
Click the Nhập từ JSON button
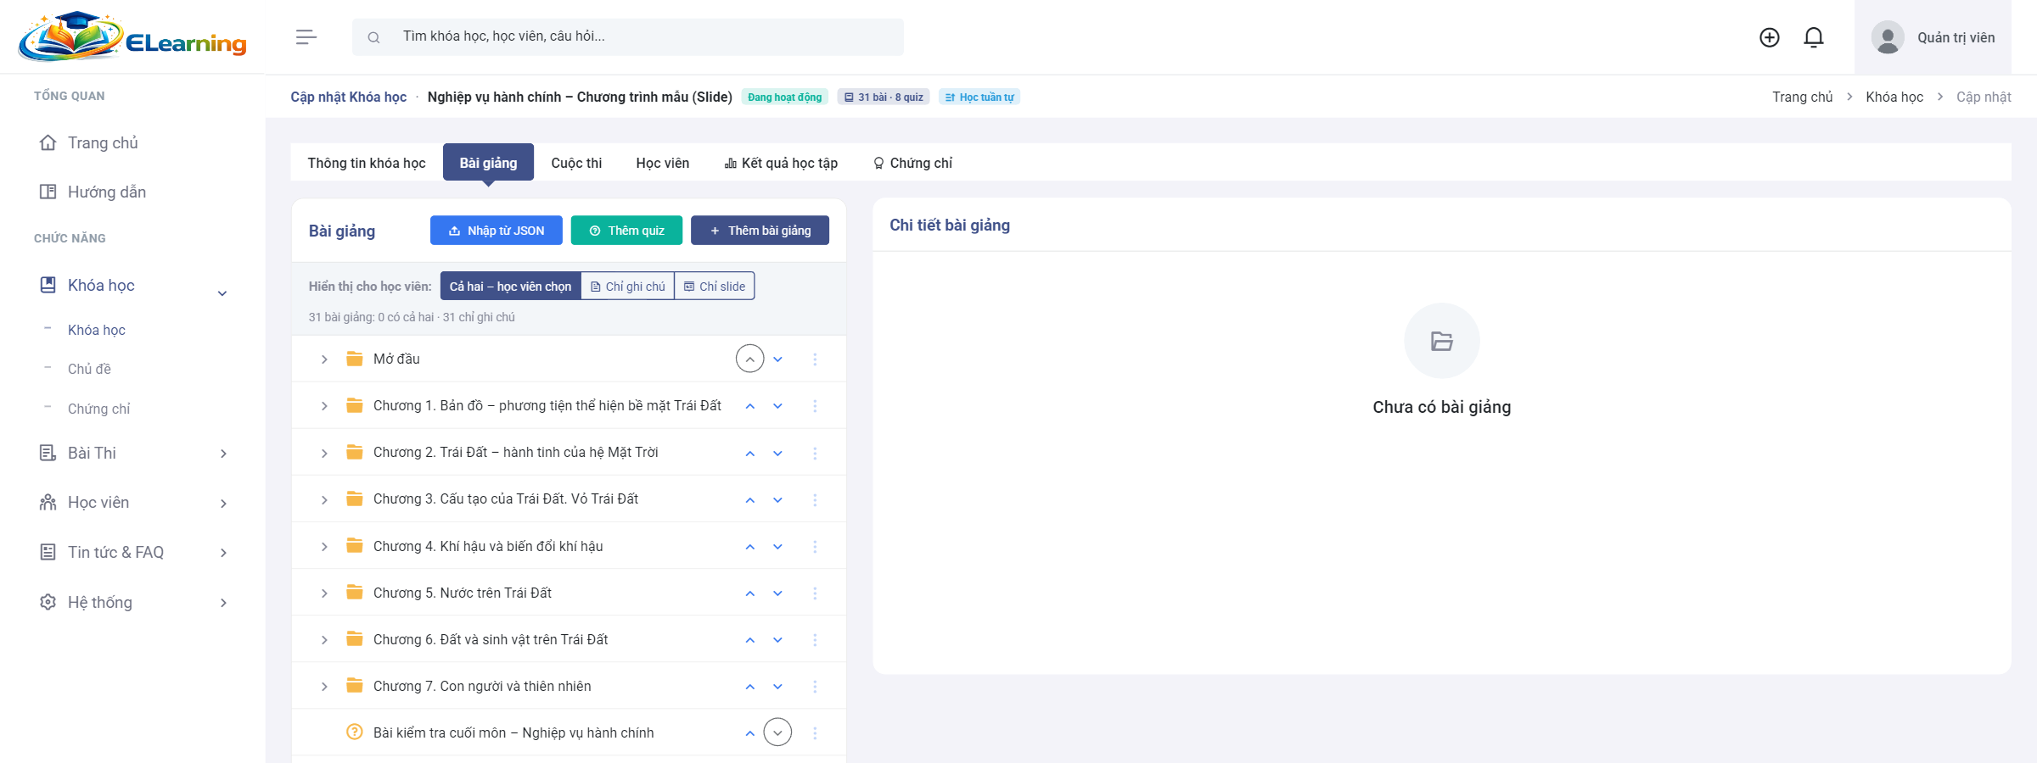pos(497,231)
